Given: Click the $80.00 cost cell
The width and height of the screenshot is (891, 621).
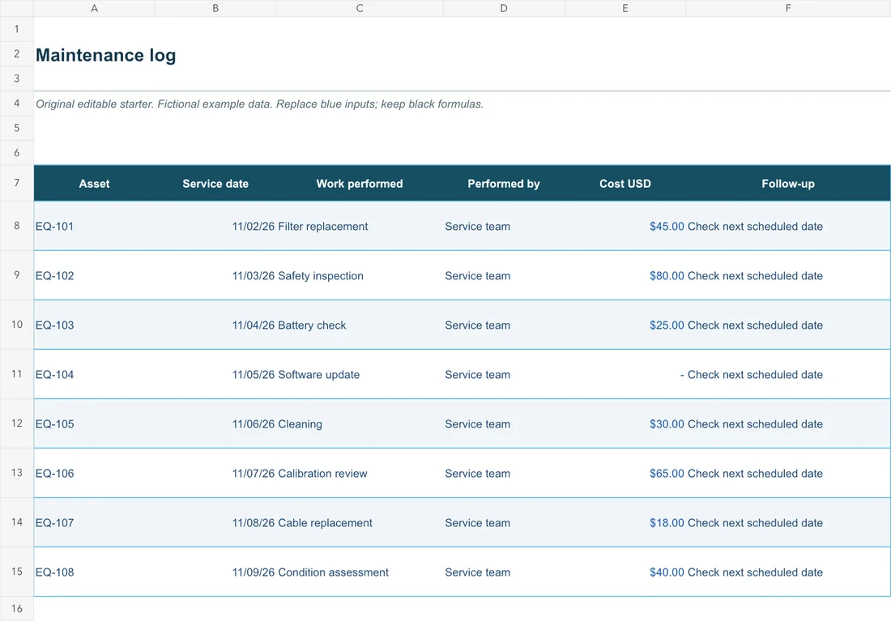Looking at the screenshot, I should coord(625,275).
